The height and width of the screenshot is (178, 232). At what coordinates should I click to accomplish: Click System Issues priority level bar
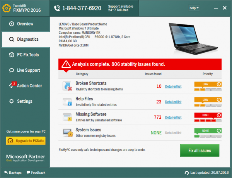point(208,136)
